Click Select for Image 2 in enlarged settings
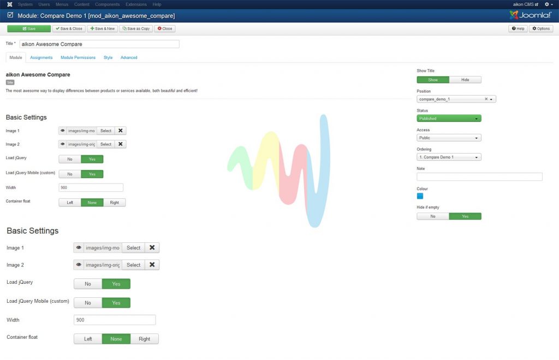Image resolution: width=559 pixels, height=360 pixels. [134, 265]
